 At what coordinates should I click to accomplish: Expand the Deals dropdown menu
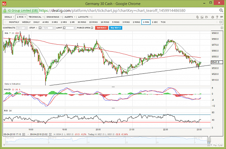(x=9, y=17)
